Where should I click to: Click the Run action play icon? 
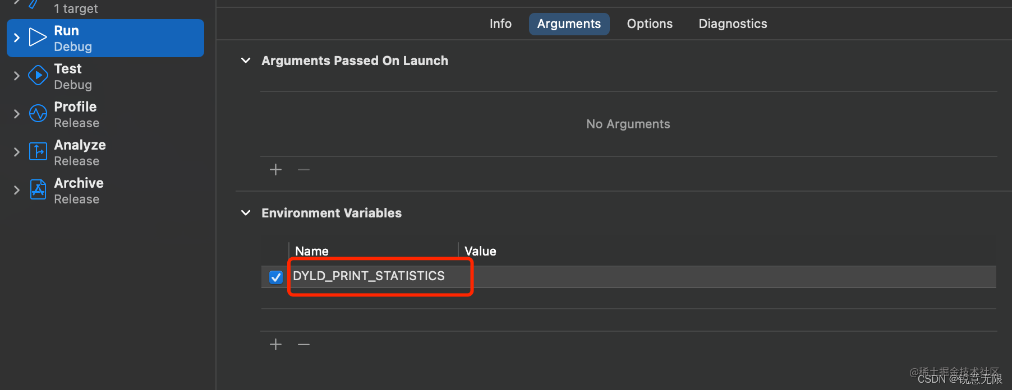(x=38, y=38)
